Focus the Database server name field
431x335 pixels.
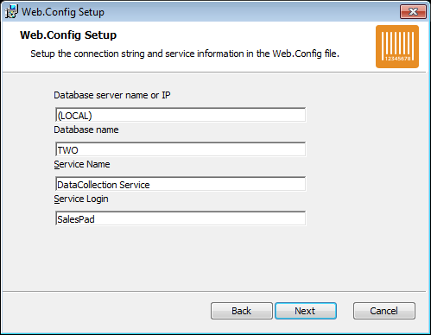(181, 115)
